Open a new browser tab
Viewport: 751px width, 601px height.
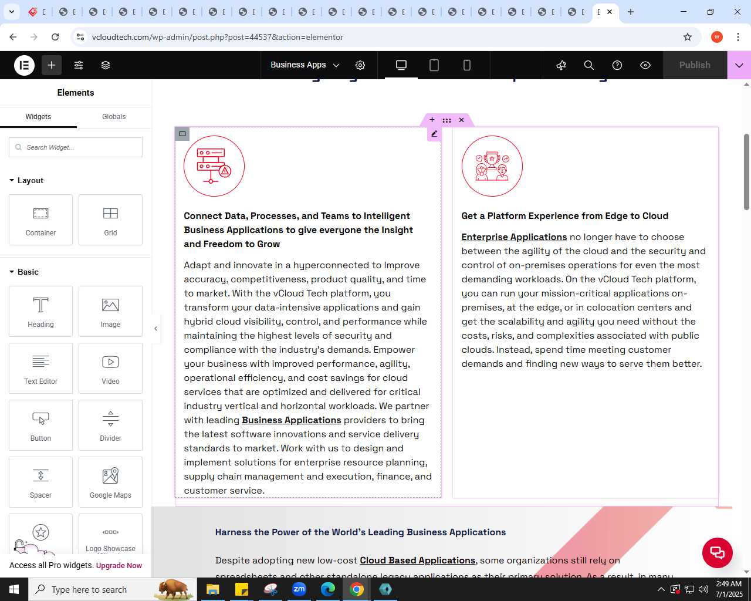[631, 12]
